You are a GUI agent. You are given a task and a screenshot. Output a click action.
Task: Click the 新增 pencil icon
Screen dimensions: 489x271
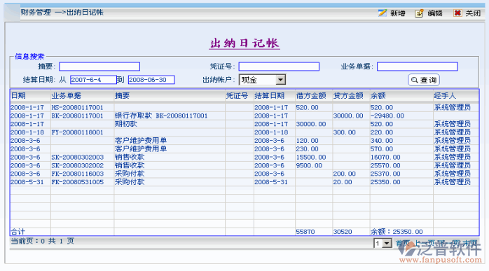tap(383, 13)
